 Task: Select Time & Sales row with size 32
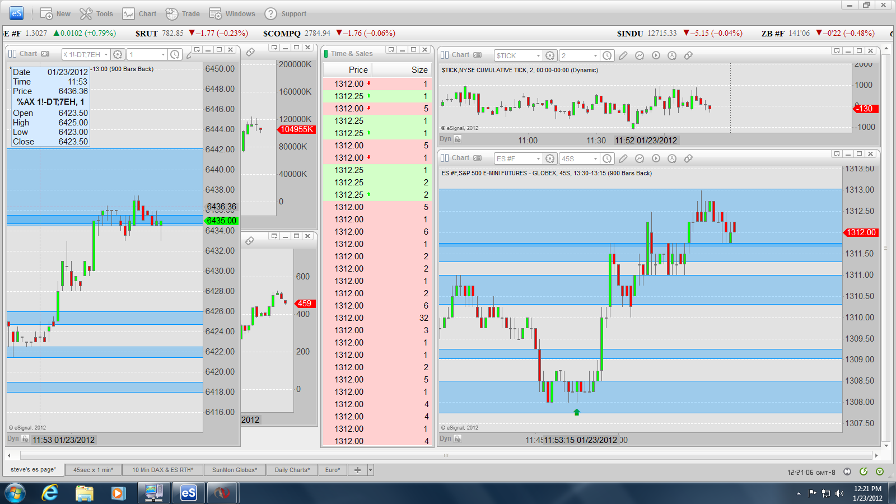(x=377, y=318)
